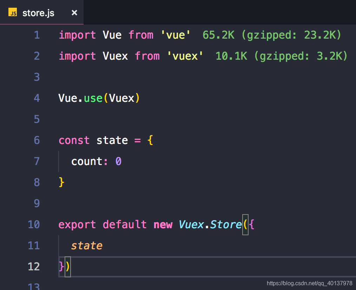The image size is (356, 290).
Task: Click the 'default' keyword on line 10
Action: (x=125, y=225)
